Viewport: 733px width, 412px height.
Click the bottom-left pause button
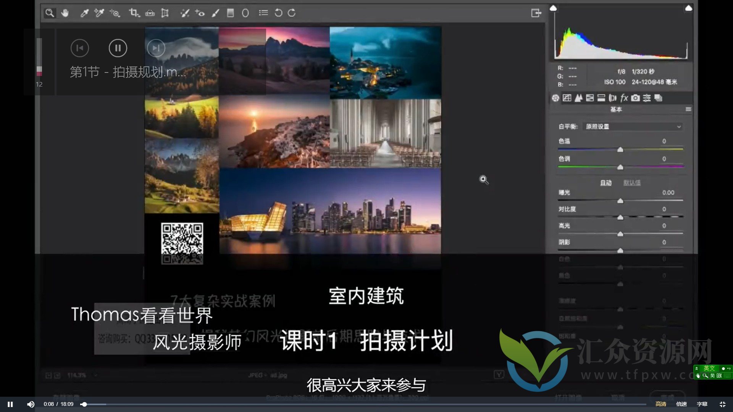pos(10,404)
